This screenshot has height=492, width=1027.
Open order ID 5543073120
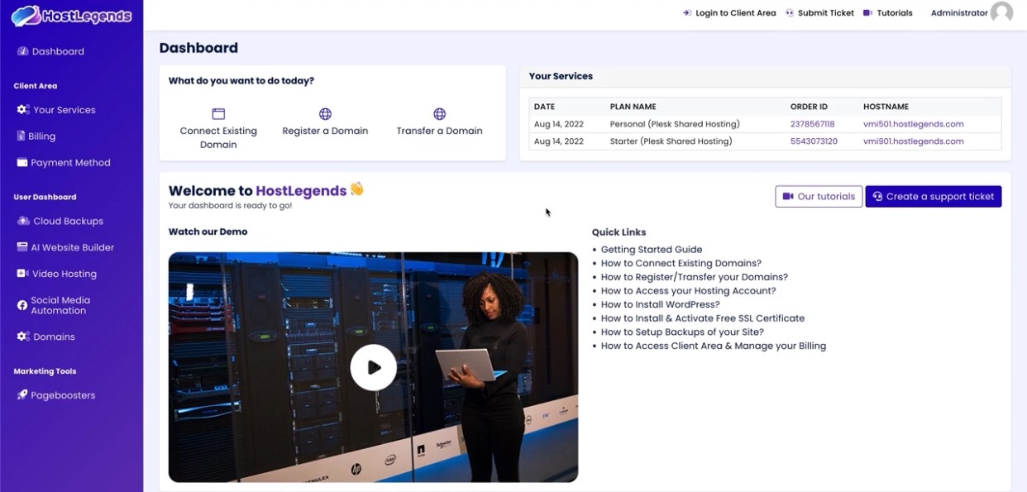click(814, 141)
